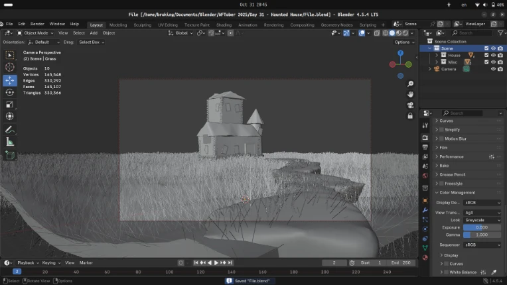The width and height of the screenshot is (507, 285).
Task: Select the Rotate tool
Action: point(10,92)
